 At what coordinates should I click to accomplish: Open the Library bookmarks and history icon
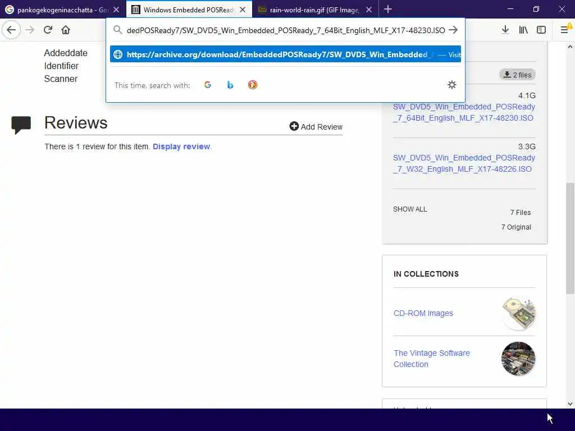click(x=523, y=30)
